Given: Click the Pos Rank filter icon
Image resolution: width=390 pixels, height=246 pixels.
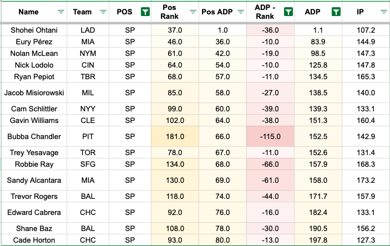Looking at the screenshot, I should (193, 12).
